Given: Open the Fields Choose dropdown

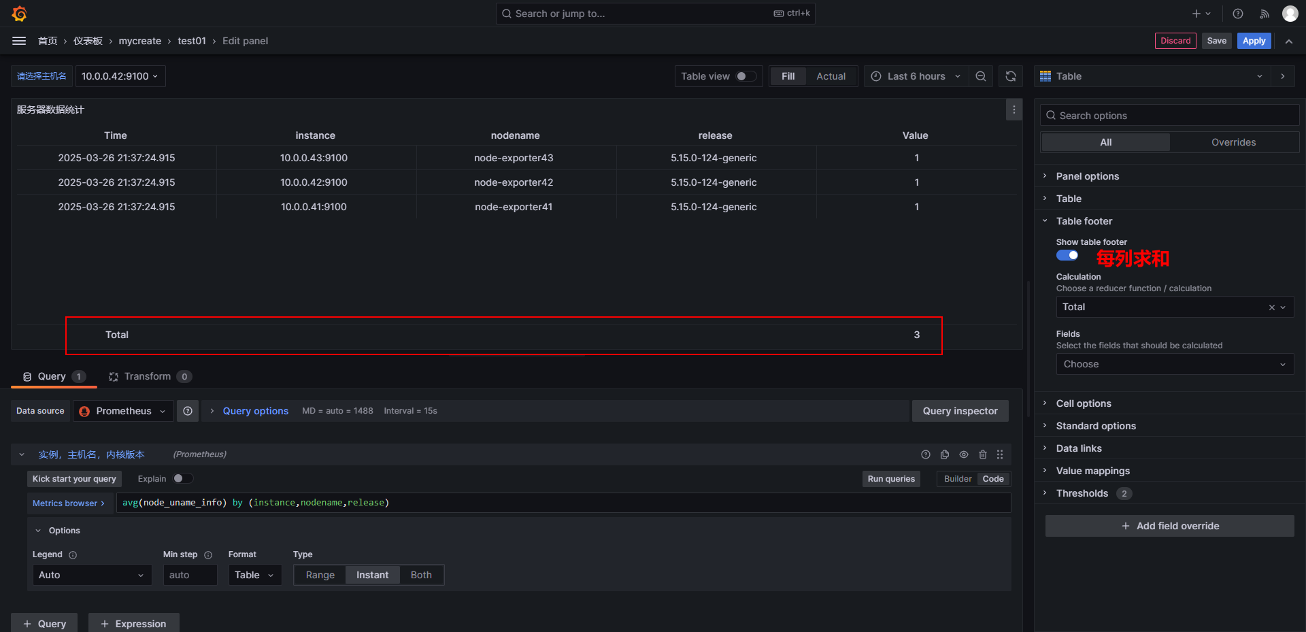Looking at the screenshot, I should [x=1175, y=364].
